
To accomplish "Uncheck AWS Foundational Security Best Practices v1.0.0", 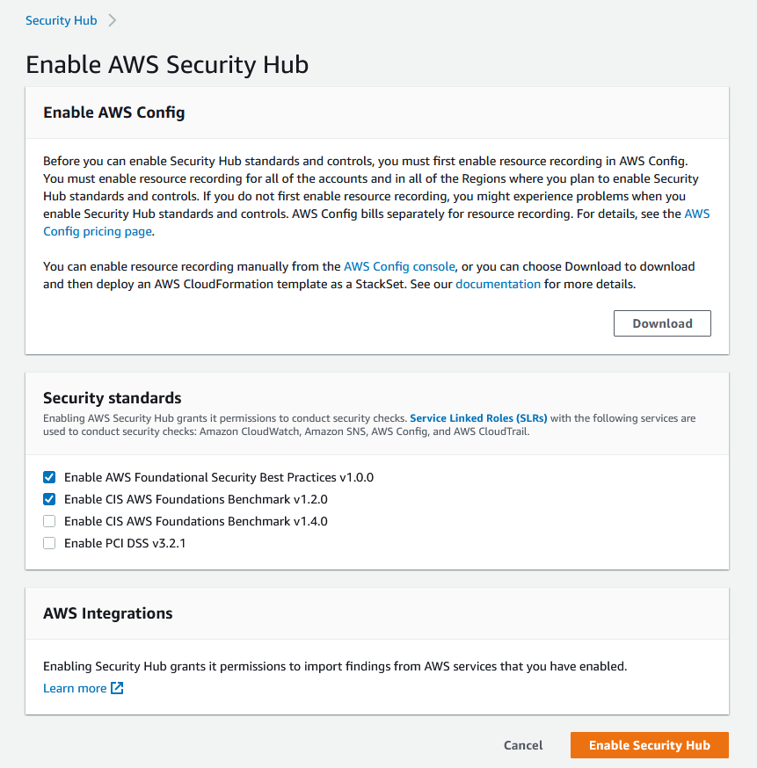I will click(49, 477).
